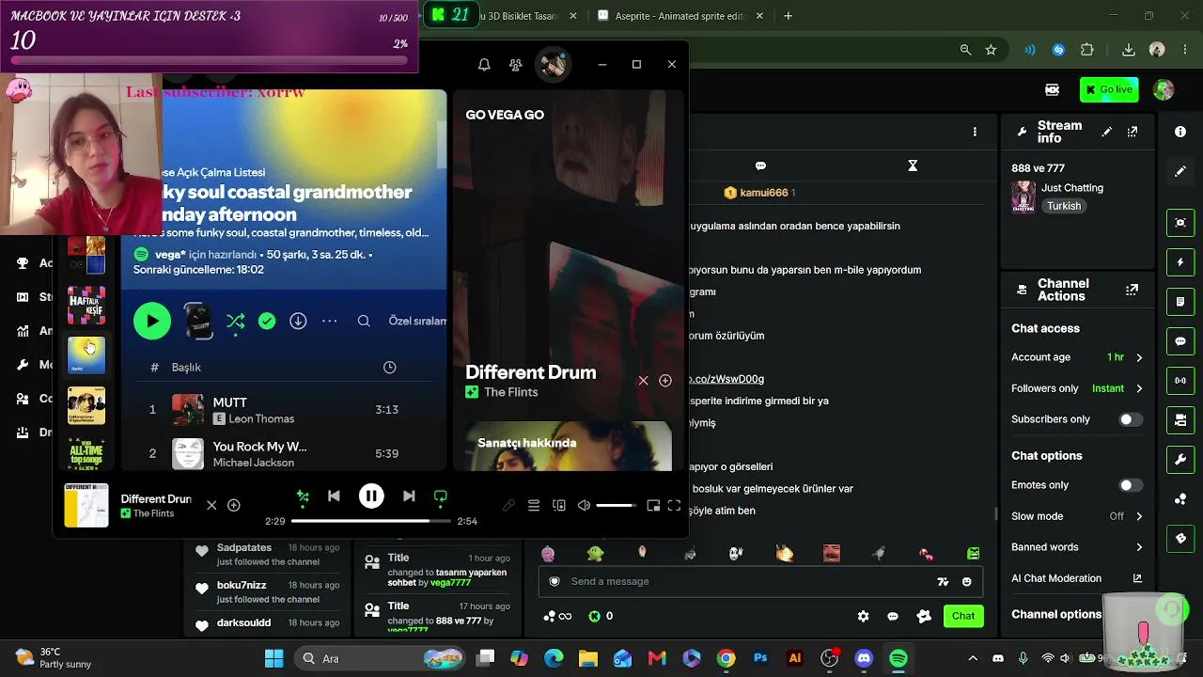This screenshot has height=677, width=1203.
Task: Add Different Drum to a playlist in the now playing panel
Action: (x=665, y=381)
